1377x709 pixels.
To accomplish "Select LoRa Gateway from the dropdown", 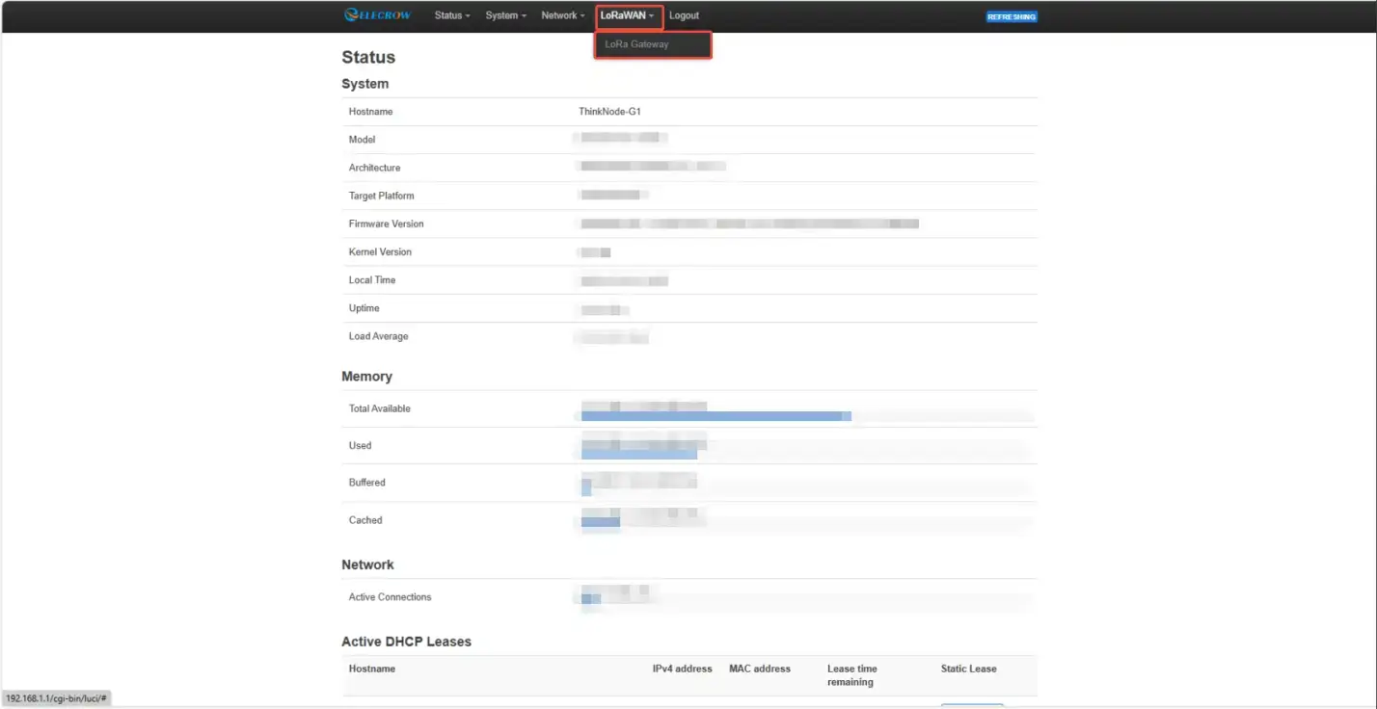I will pos(652,45).
